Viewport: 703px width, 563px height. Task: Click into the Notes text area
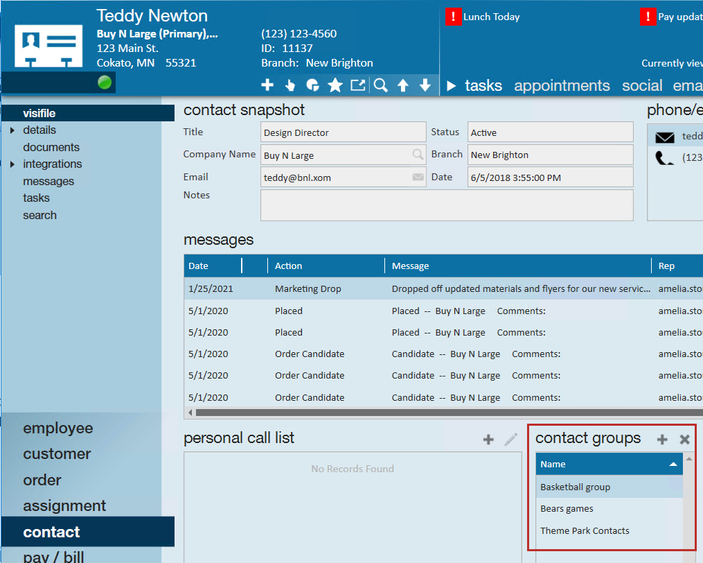point(447,205)
